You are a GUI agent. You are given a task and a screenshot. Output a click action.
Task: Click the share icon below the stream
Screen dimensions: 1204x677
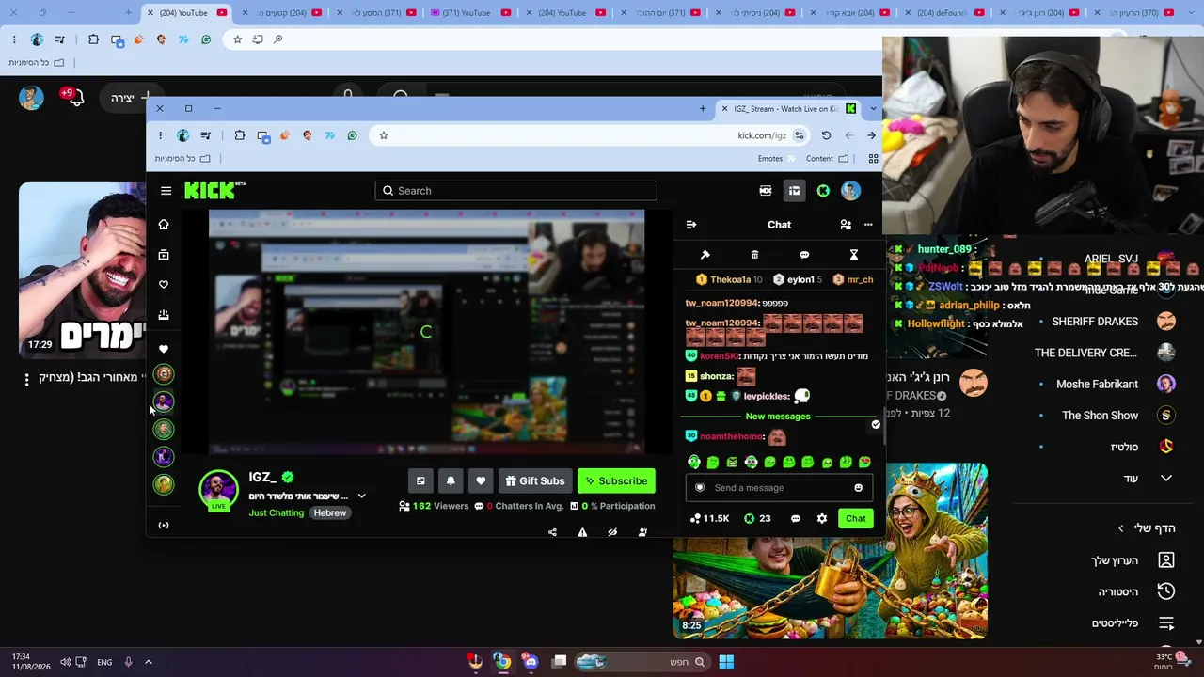pyautogui.click(x=552, y=532)
